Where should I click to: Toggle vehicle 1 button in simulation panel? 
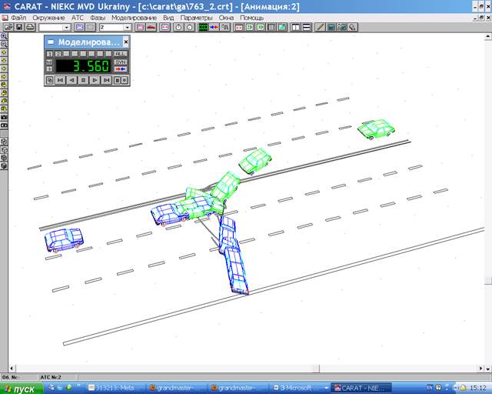(48, 54)
